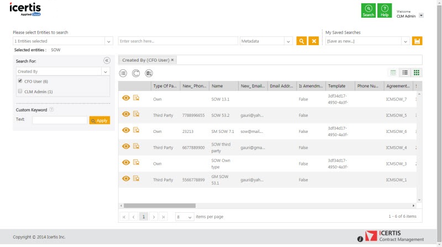Viewport: 442px width, 247px height.
Task: Click the orange X clear search button
Action: tap(313, 41)
